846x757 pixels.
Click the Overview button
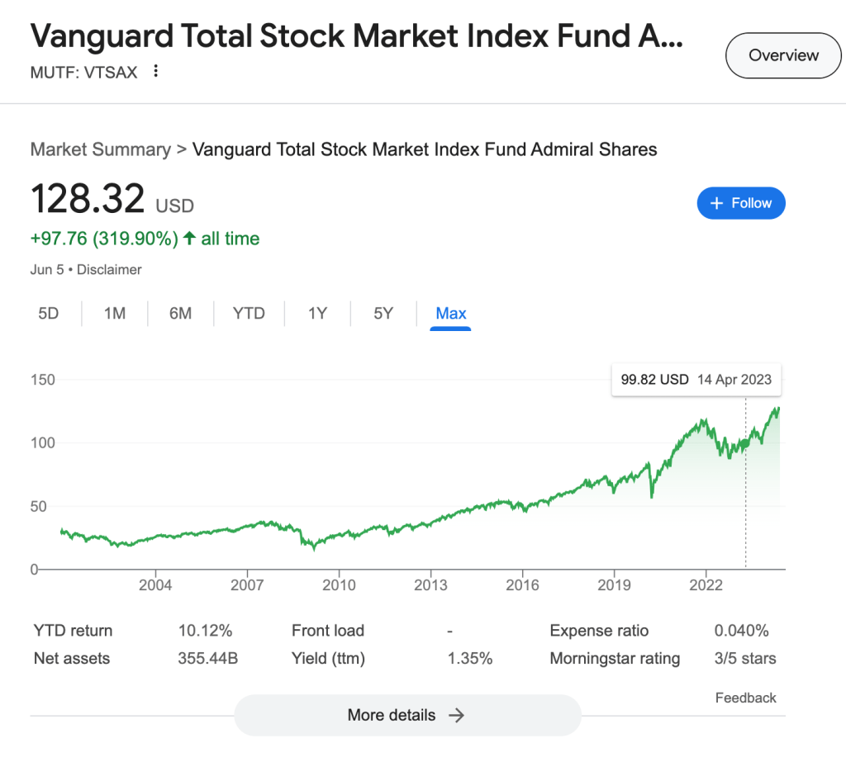click(782, 55)
